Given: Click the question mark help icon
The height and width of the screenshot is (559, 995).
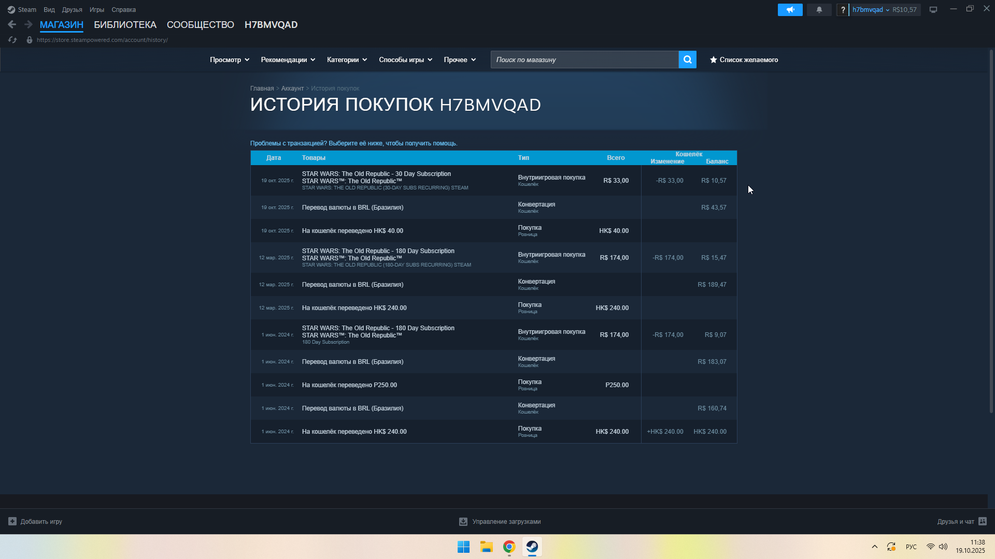Looking at the screenshot, I should [843, 10].
